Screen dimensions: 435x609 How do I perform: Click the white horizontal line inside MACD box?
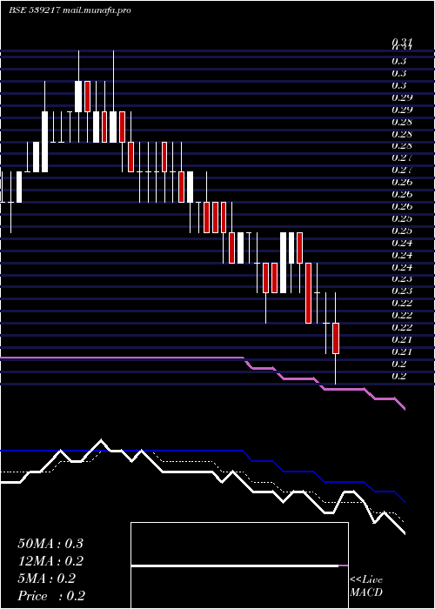click(235, 565)
